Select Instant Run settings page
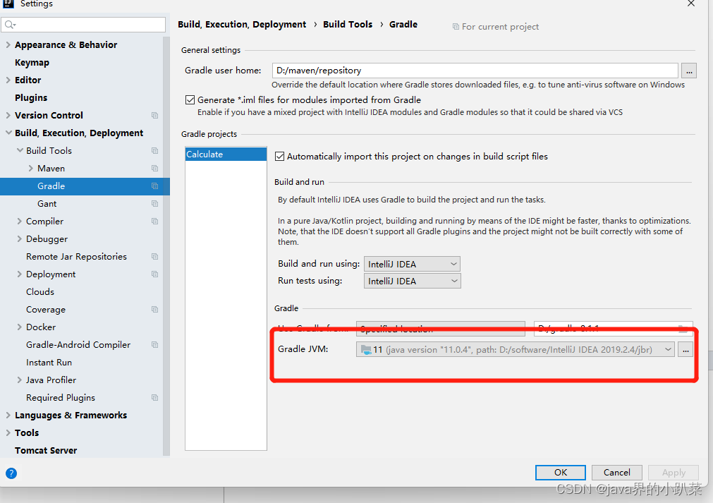 [49, 363]
